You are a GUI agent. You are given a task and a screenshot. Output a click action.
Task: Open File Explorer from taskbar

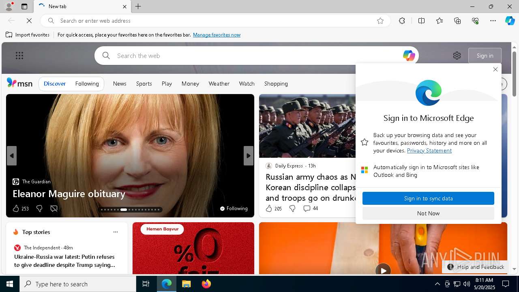[186, 284]
